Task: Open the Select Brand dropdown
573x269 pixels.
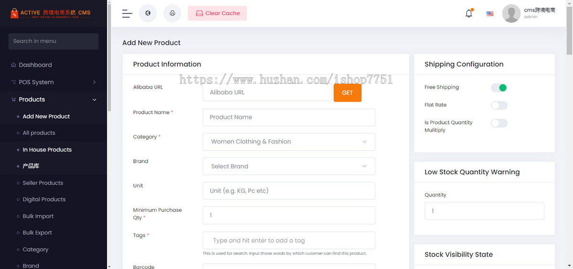Action: click(x=289, y=166)
